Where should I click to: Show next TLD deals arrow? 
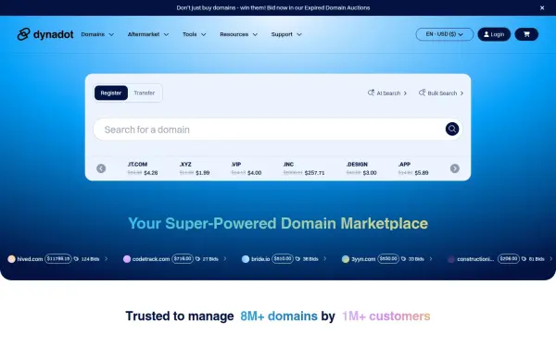[455, 168]
